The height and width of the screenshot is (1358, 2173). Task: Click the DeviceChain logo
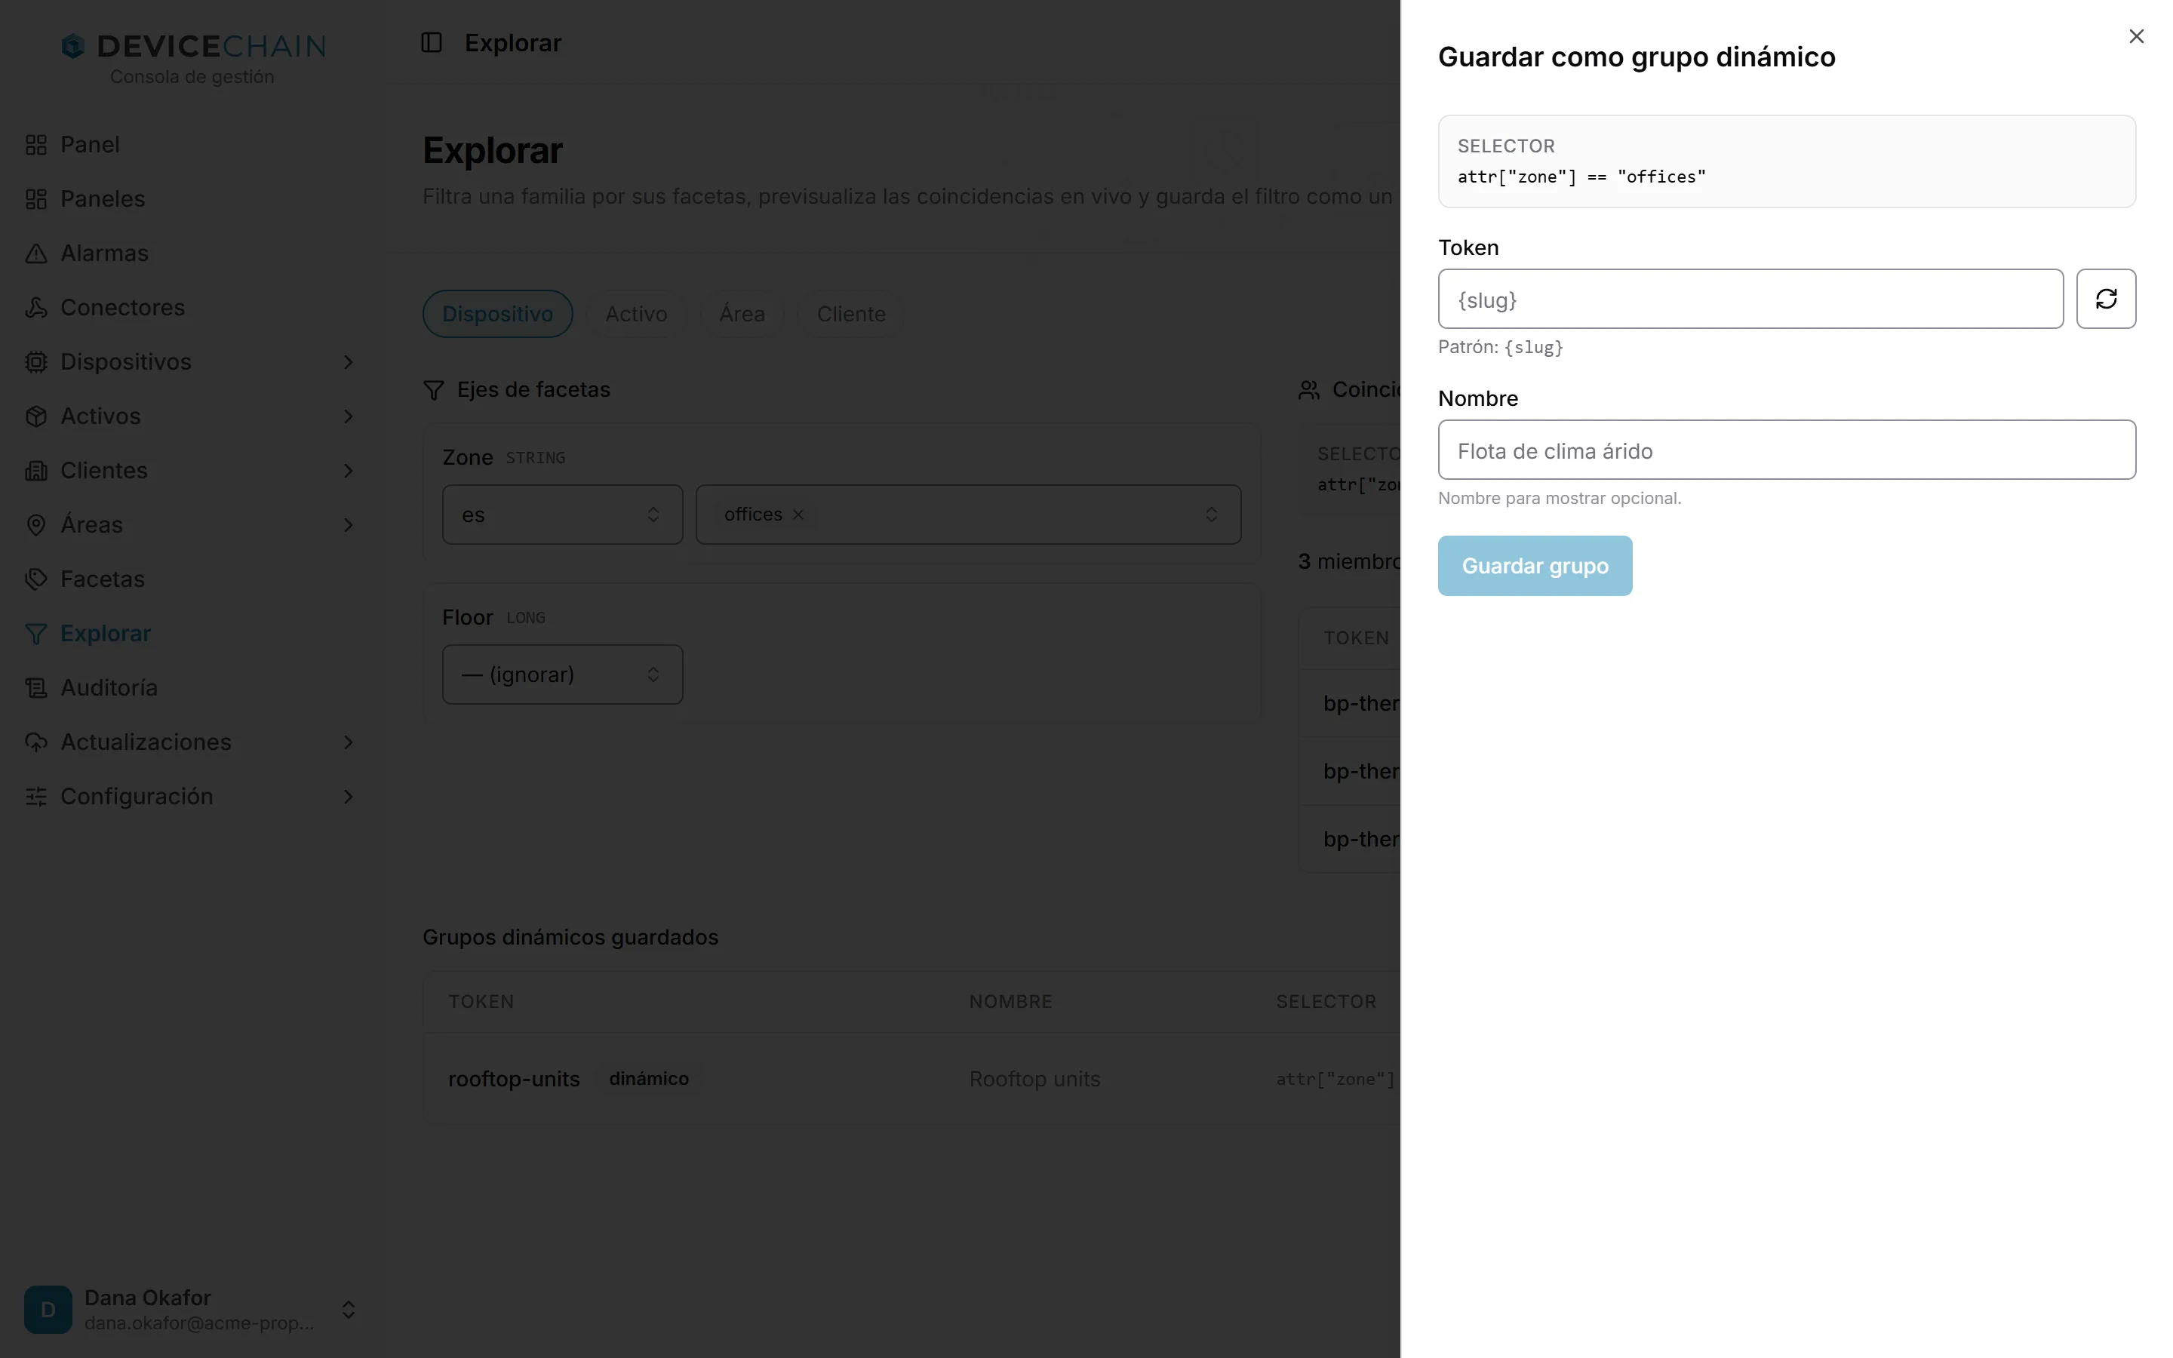(x=192, y=47)
